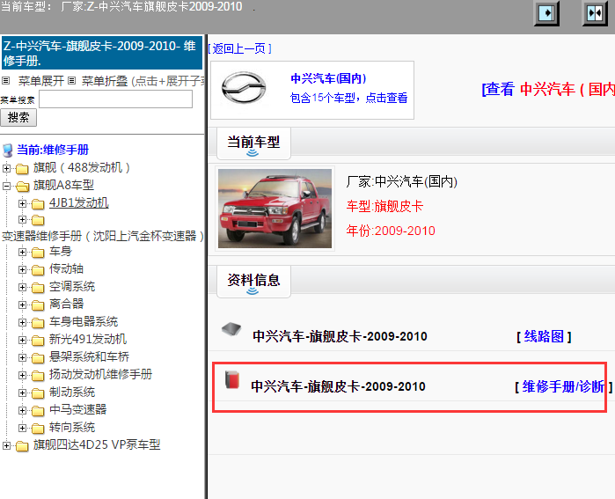615x499 pixels.
Task: Open the 维修手册/诊断 link
Action: (563, 387)
